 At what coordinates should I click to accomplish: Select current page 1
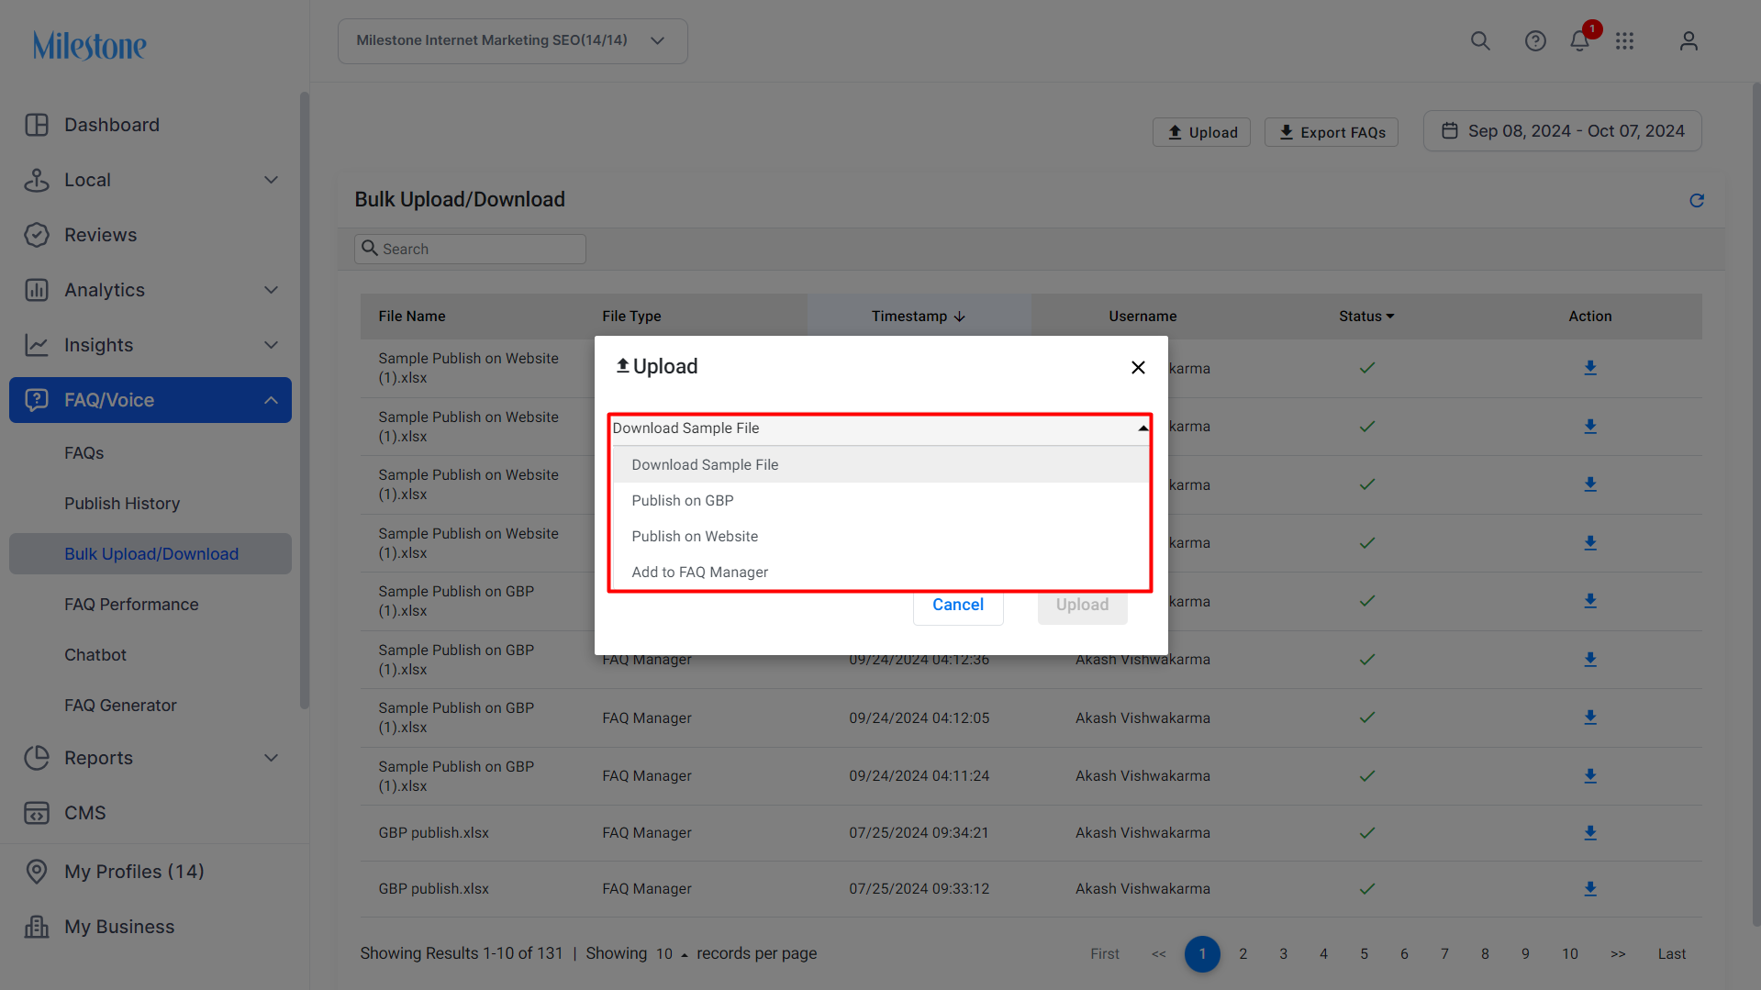pos(1202,954)
